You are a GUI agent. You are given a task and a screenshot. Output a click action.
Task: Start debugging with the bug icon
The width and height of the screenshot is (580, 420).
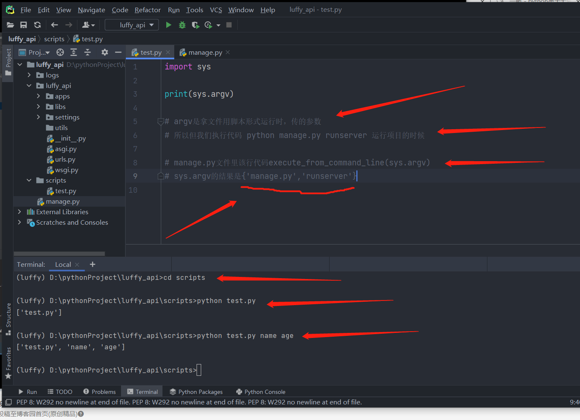click(x=182, y=25)
